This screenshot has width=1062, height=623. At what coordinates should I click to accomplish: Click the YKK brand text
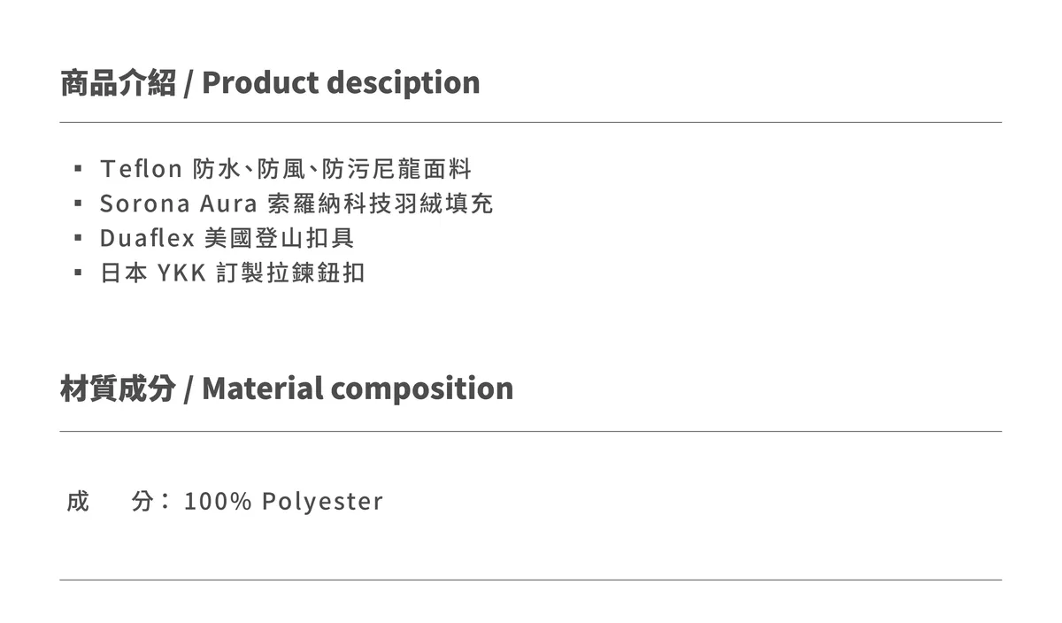point(181,273)
